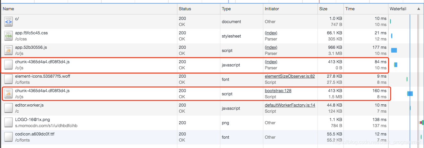Click the 'stylesheet' type cell
Image resolution: width=424 pixels, height=148 pixels.
pos(232,36)
